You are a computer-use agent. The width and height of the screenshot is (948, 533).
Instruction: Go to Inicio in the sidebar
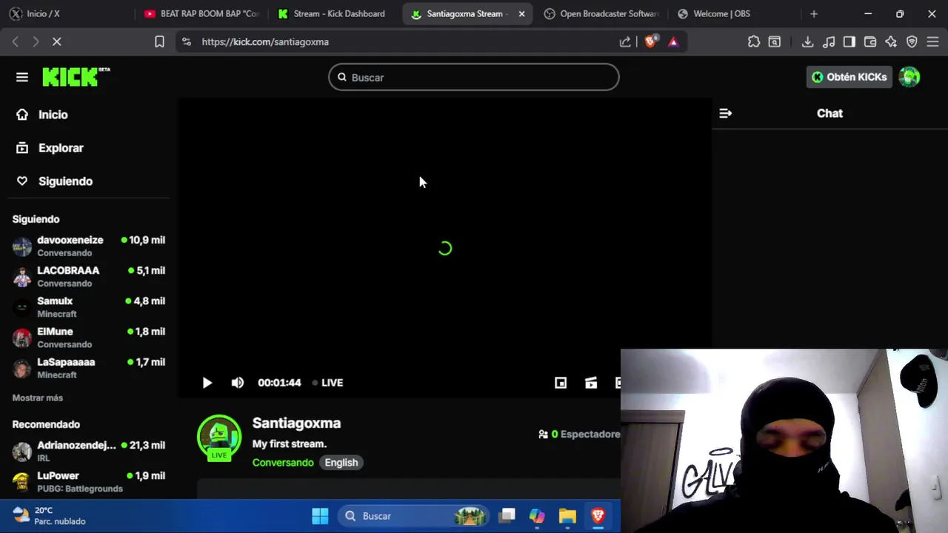(x=42, y=115)
